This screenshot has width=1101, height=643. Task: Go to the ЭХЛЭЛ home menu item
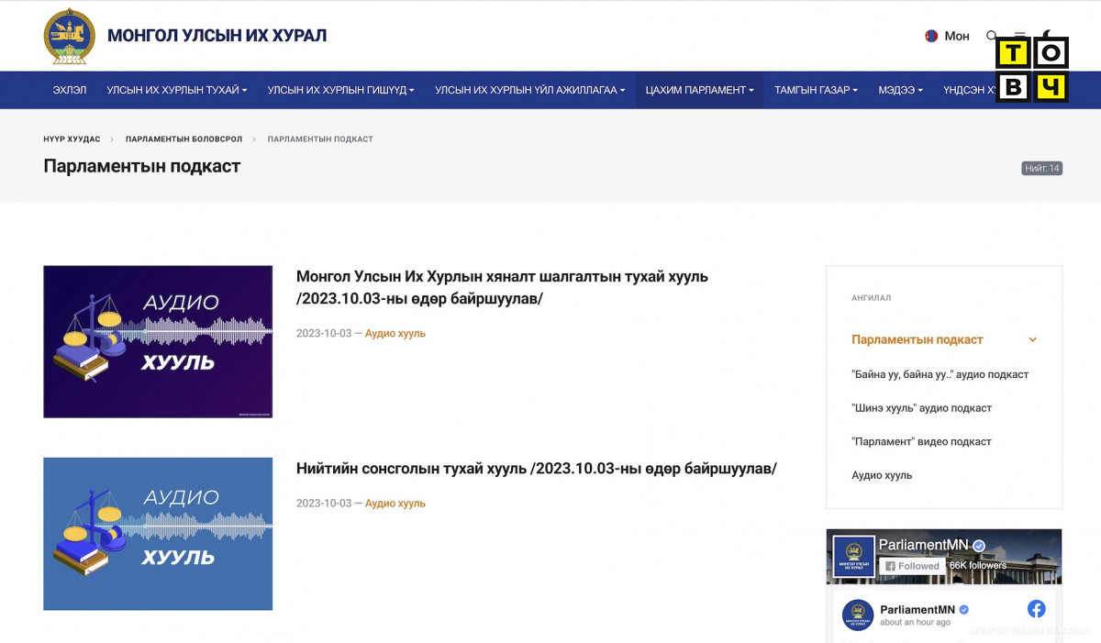click(70, 90)
